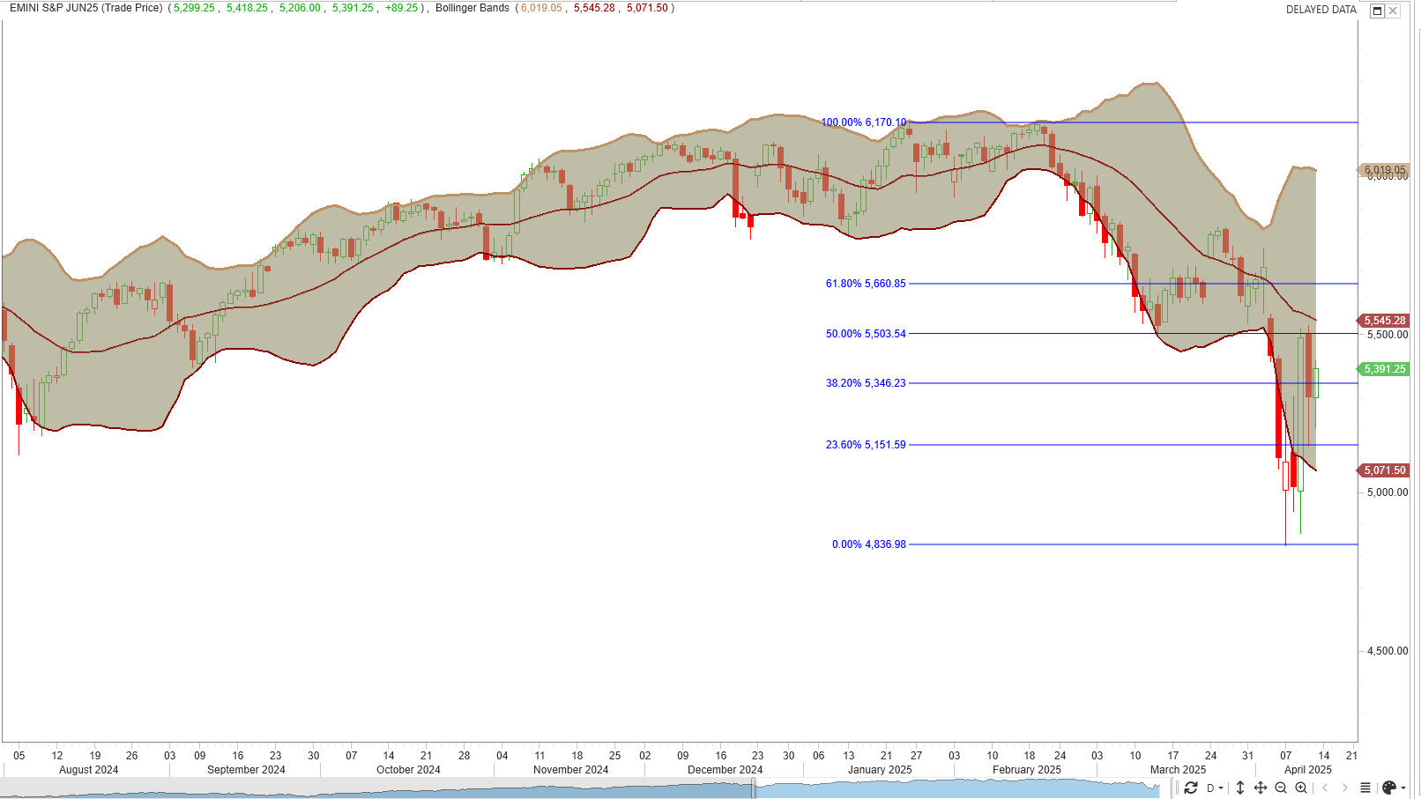Open the D interval dropdown

point(1215,788)
